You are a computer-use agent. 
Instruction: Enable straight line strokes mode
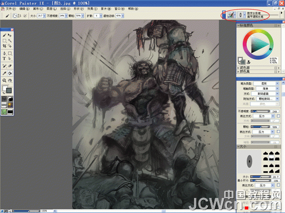coord(19,16)
